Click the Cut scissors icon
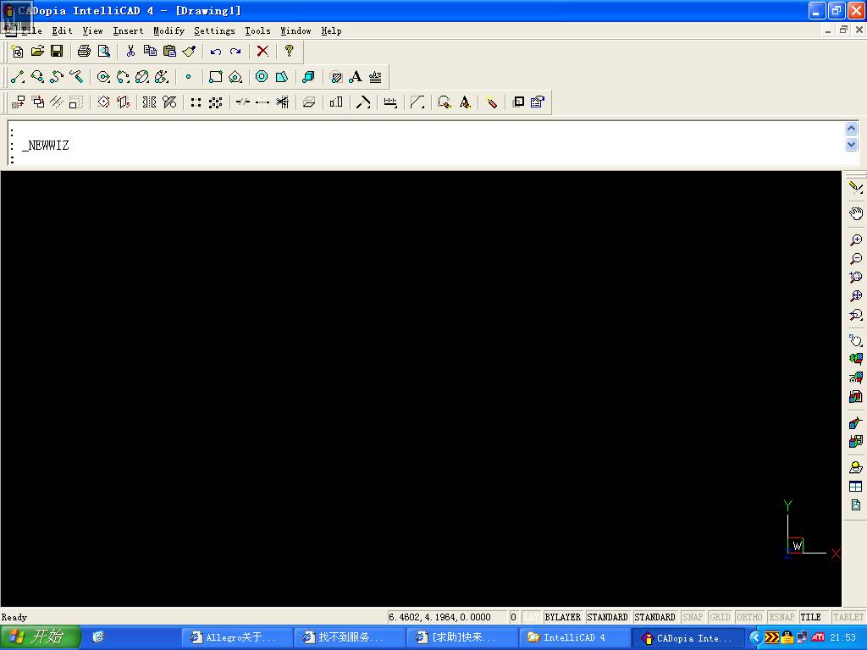 tap(130, 52)
